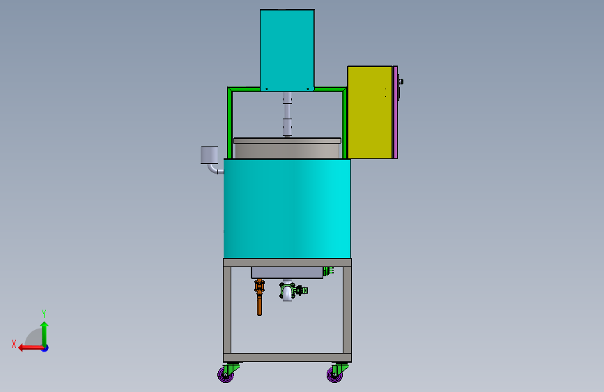Image resolution: width=604 pixels, height=392 pixels.
Task: Click the X axis arrow of the triad
Action: coord(30,348)
